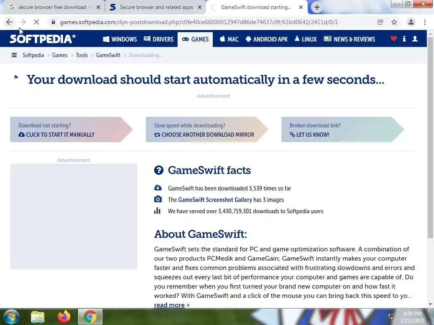
Task: Click the Games breadcrumb link
Action: [x=60, y=55]
